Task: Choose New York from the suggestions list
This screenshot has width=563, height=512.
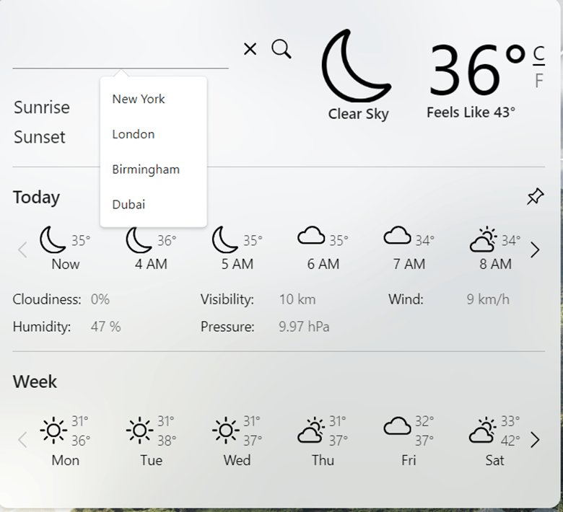Action: click(x=139, y=99)
